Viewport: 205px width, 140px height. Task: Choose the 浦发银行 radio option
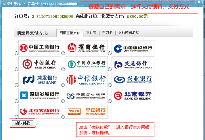pyautogui.click(x=16, y=85)
